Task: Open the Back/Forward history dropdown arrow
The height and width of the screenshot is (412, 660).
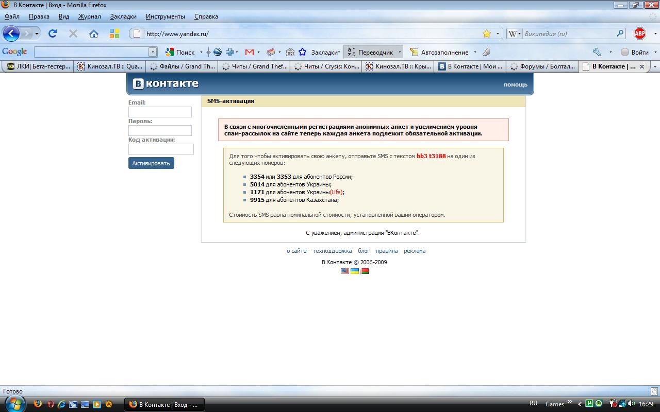Action: 37,34
